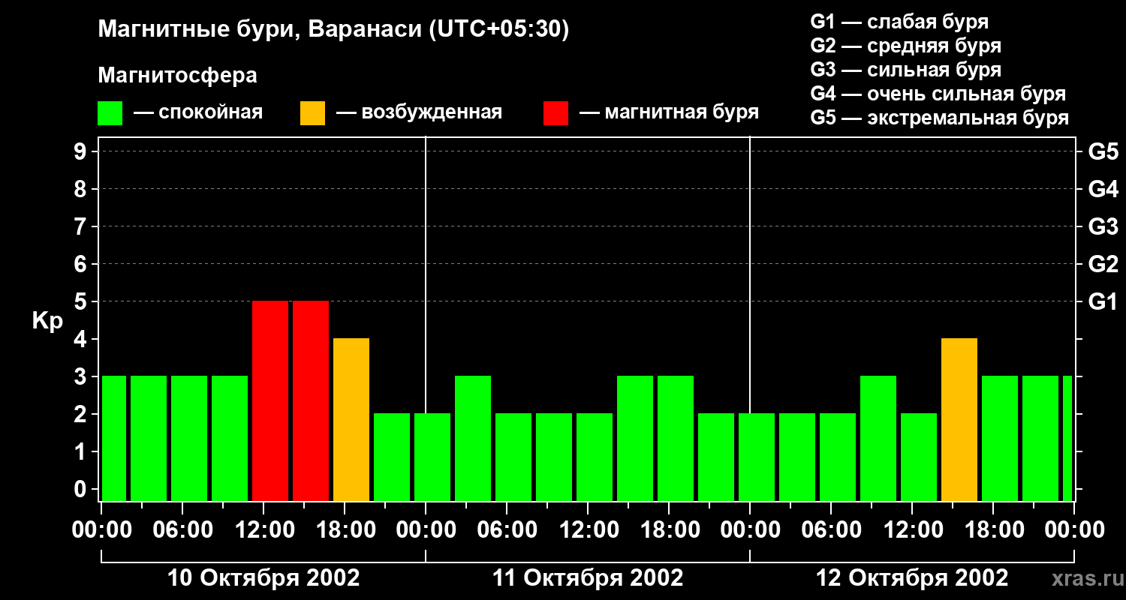
Task: Click the "Kp" axis label
Action: (47, 320)
